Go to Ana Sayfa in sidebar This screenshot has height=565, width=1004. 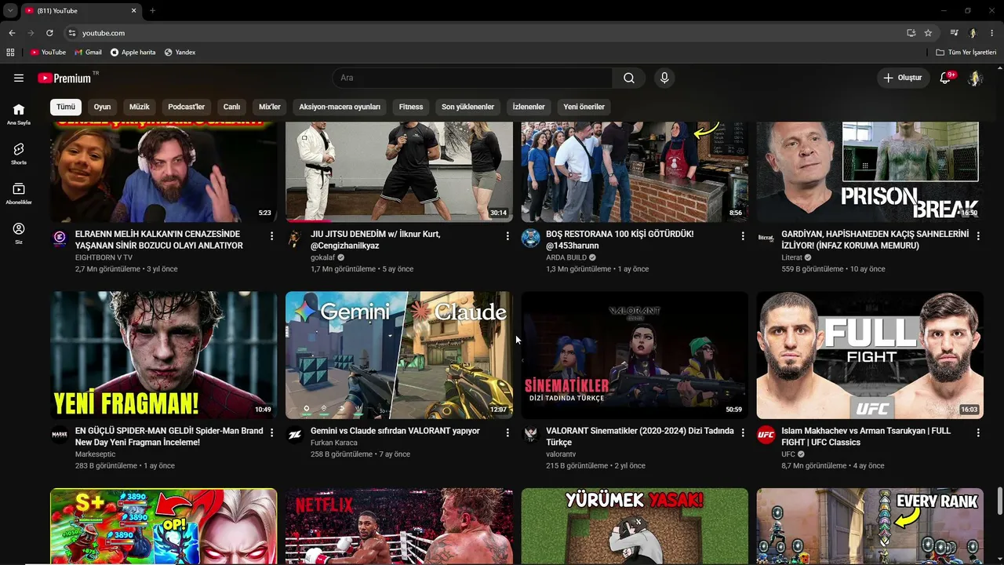click(x=19, y=114)
